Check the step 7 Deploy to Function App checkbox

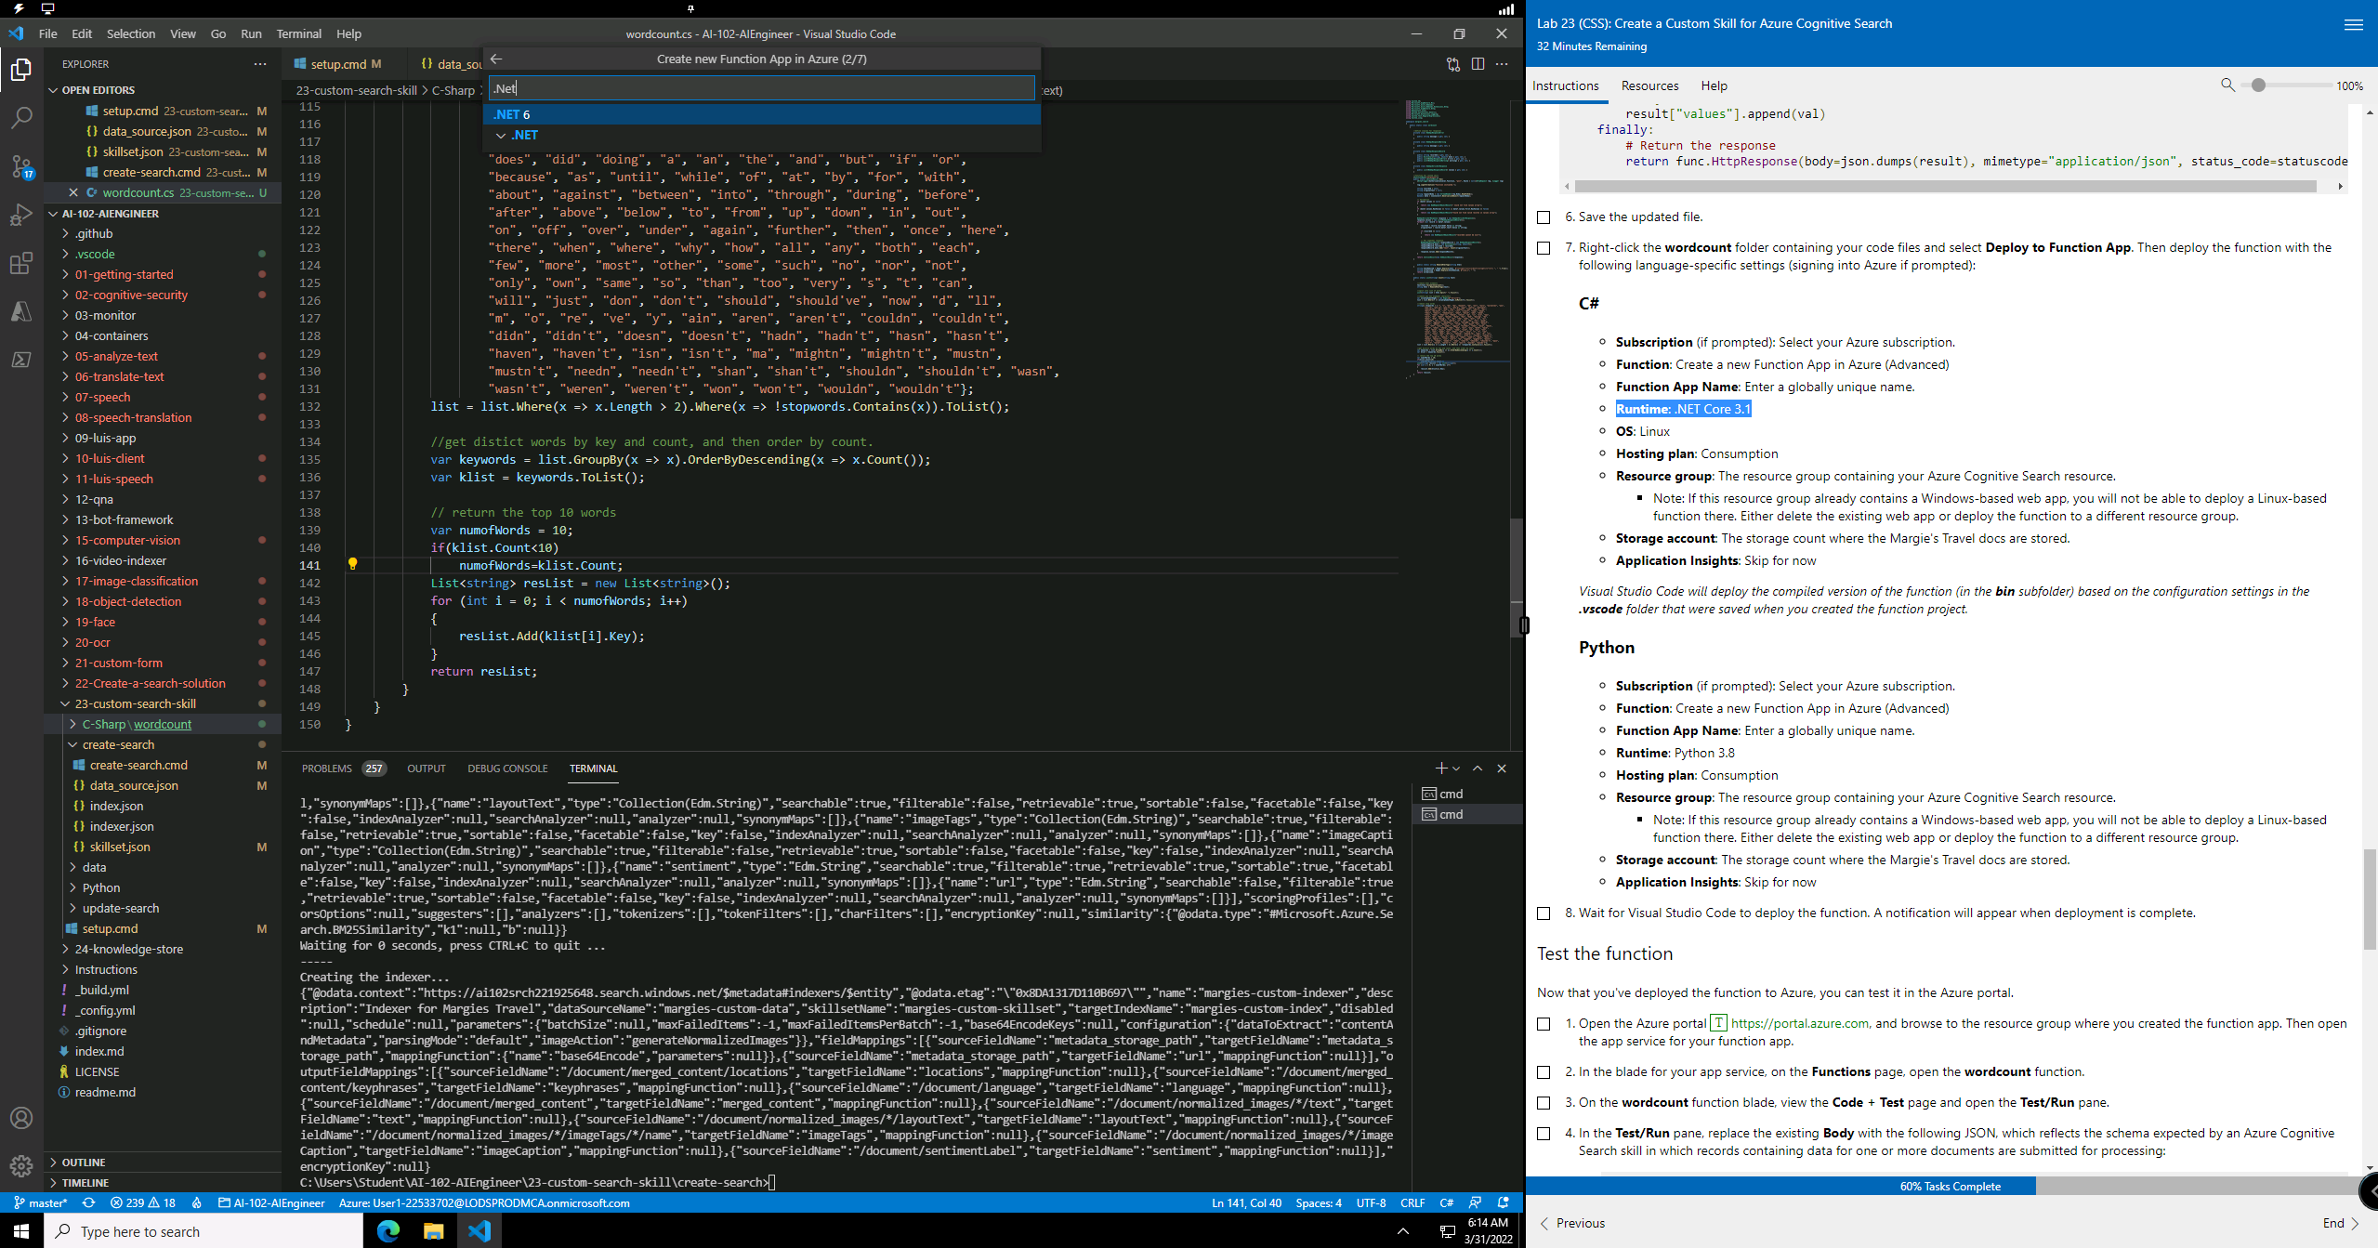(1544, 247)
